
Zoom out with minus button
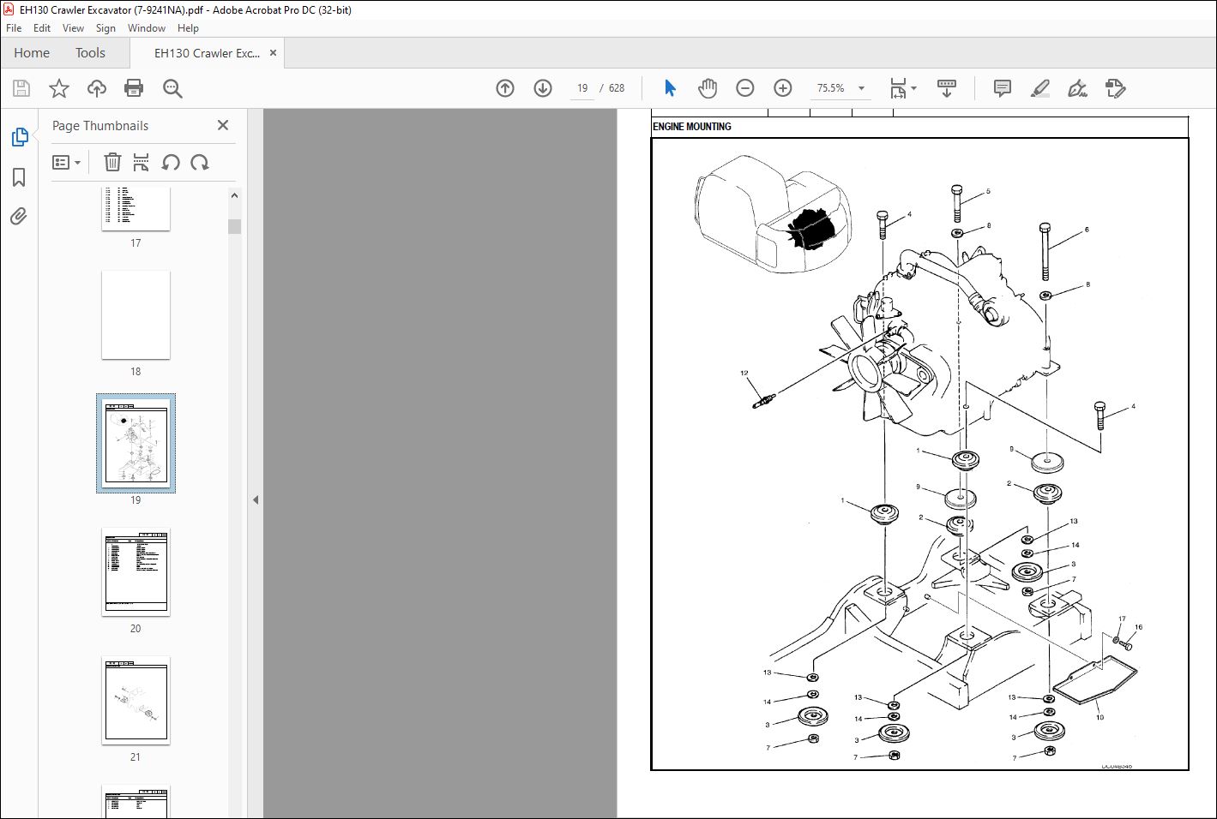click(x=745, y=88)
